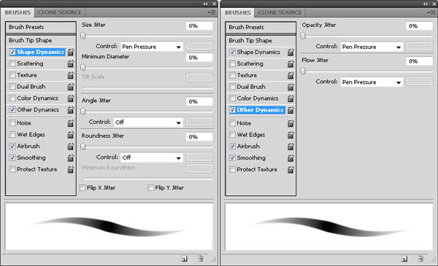Open Brush Presets in left panel
438x266 pixels.
41,27
